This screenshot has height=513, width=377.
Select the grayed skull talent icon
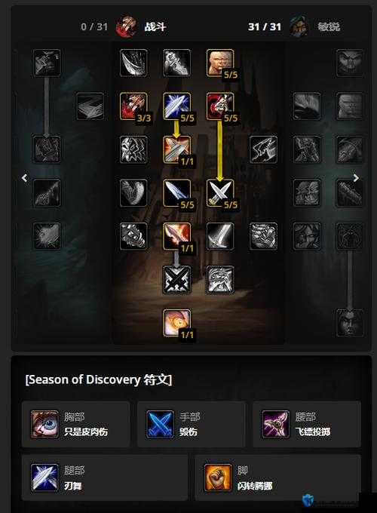click(133, 149)
